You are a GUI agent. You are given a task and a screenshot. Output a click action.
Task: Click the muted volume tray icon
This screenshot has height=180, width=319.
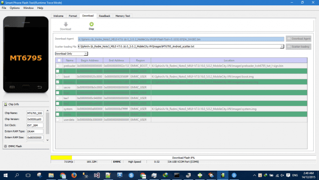point(282,175)
